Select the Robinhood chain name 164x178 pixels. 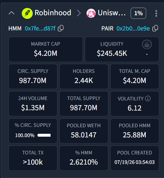click(53, 13)
